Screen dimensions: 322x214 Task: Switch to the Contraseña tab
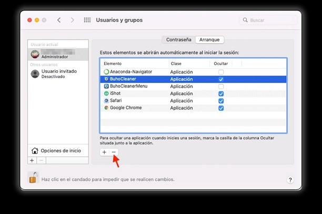pos(179,40)
